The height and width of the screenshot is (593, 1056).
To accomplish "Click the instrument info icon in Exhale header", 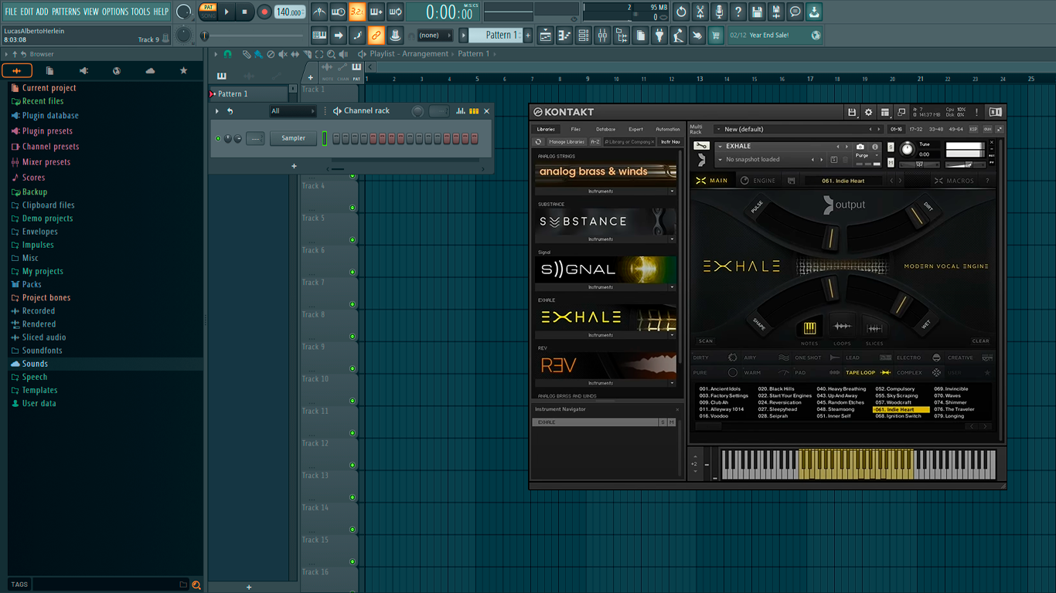I will point(875,147).
